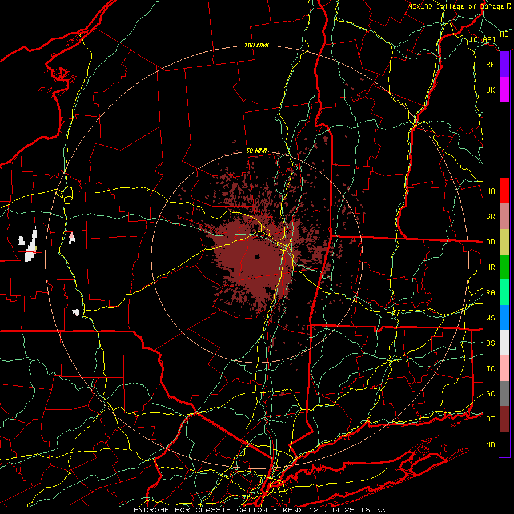Click the black ND legend block
Screen dimensions: 514x514
coord(504,444)
